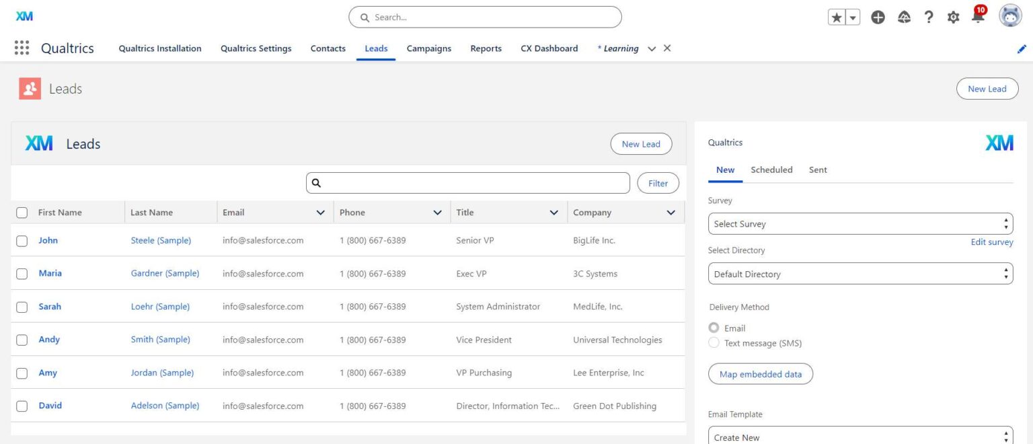Viewport: 1033px width, 444px height.
Task: Click the New Lead button
Action: pyautogui.click(x=987, y=88)
